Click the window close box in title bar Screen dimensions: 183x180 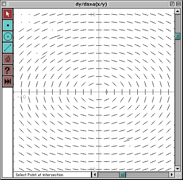point(4,4)
